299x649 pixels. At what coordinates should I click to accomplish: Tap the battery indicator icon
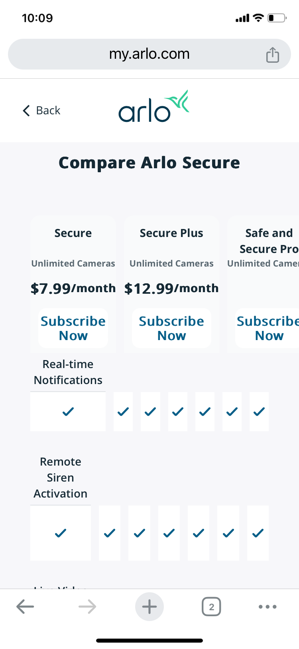(x=275, y=17)
